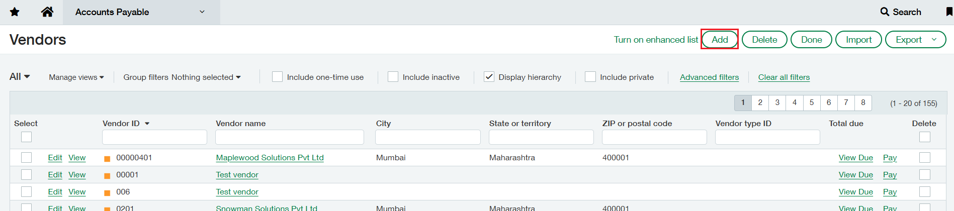Image resolution: width=954 pixels, height=211 pixels.
Task: Open the Maplewood Solutions Pvt Ltd link
Action: 270,158
